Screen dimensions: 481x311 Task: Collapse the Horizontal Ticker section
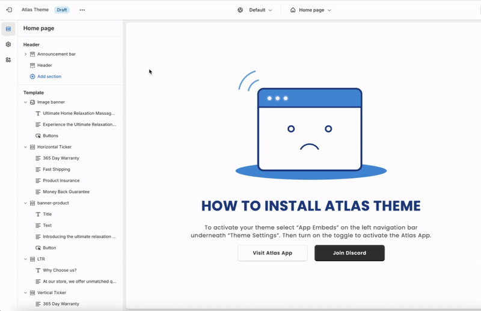click(25, 147)
